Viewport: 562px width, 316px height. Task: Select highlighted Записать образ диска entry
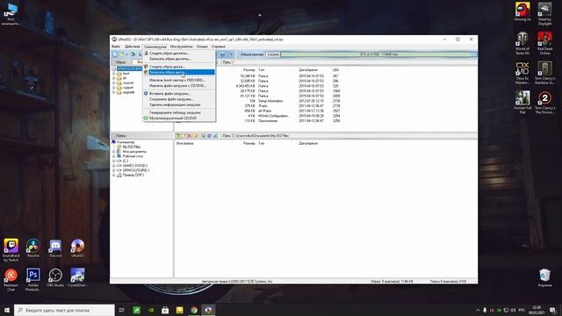point(179,72)
